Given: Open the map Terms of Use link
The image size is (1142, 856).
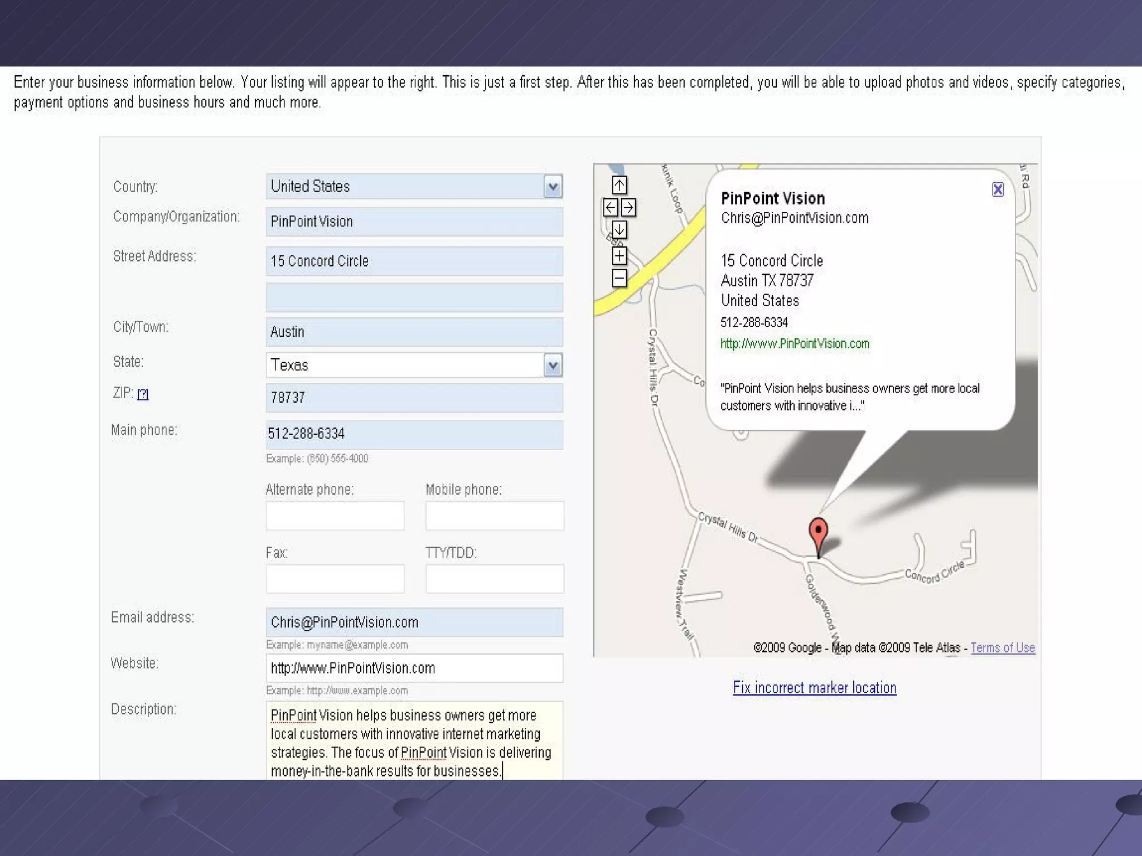Looking at the screenshot, I should 1002,648.
